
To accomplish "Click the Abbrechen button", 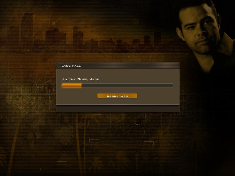I will pos(117,96).
